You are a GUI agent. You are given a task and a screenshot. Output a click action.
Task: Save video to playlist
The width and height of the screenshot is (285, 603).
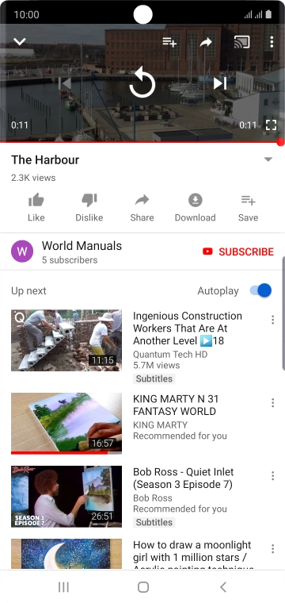point(248,208)
